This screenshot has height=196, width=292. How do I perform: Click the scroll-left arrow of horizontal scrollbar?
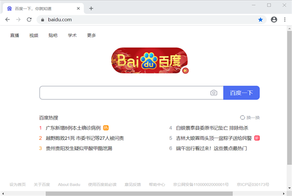[3, 194]
